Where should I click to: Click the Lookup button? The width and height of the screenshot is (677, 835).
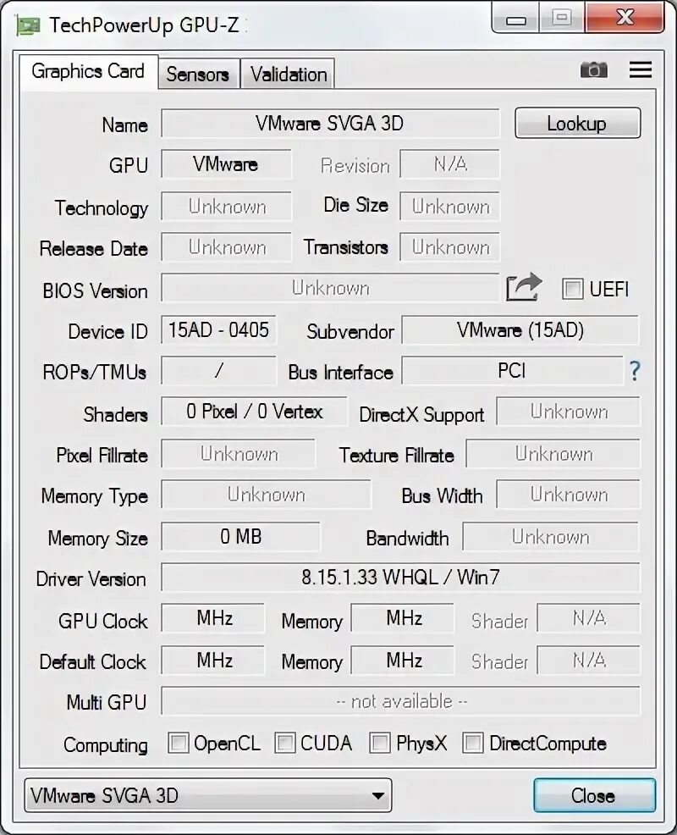click(x=577, y=124)
